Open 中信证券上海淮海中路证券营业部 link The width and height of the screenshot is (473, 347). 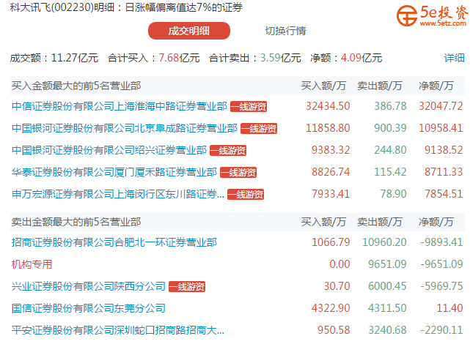point(119,106)
